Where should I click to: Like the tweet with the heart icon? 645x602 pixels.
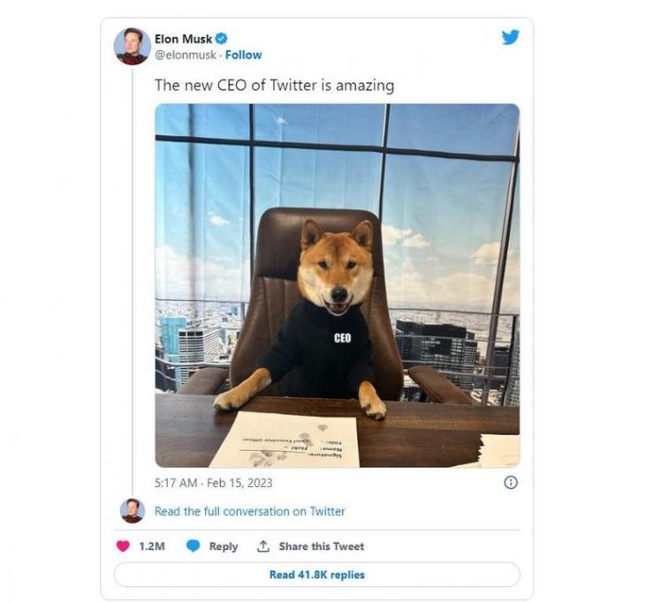pos(124,546)
